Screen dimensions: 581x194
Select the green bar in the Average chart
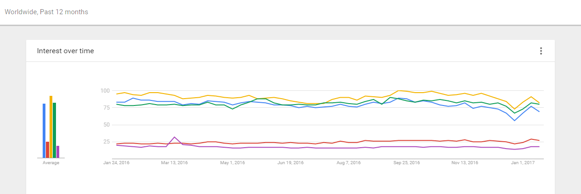[54, 130]
